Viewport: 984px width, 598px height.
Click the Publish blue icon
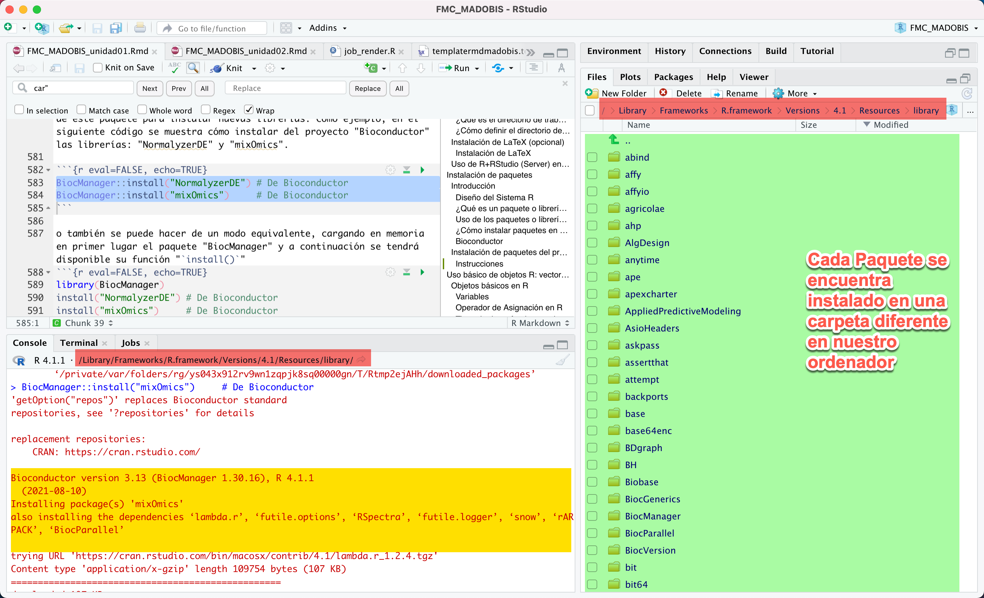(497, 68)
